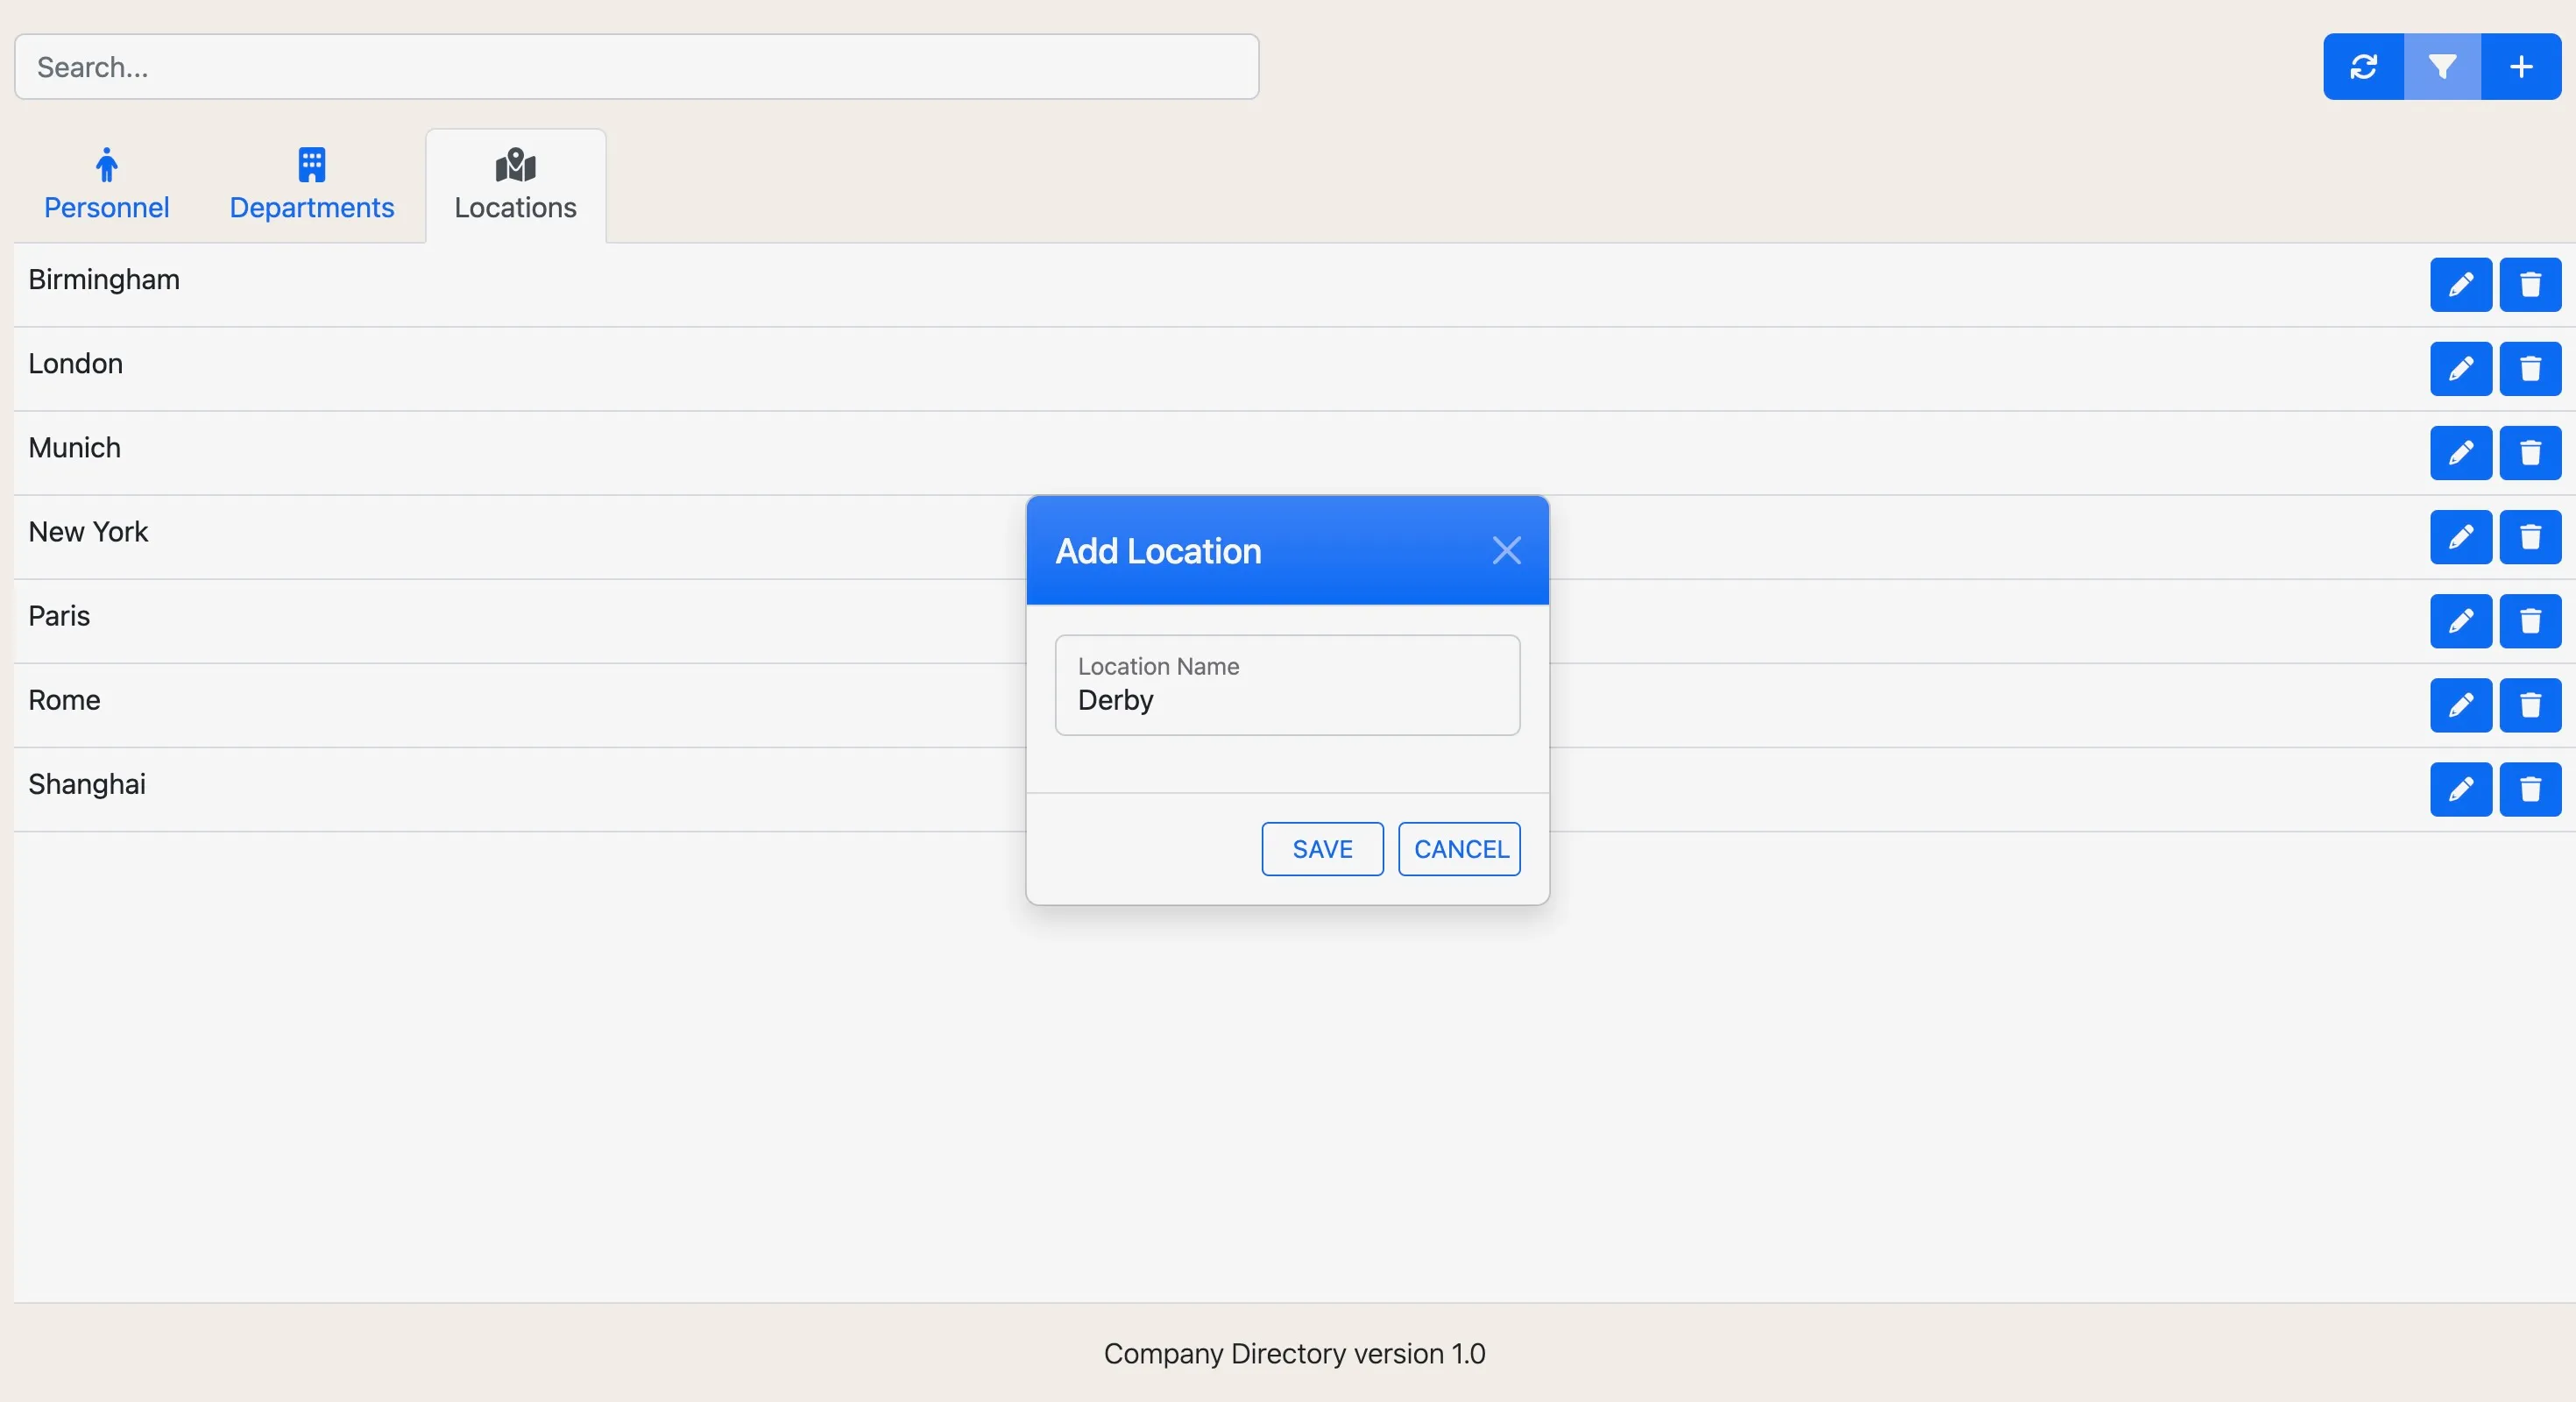
Task: Select the Locations tab
Action: [x=515, y=207]
